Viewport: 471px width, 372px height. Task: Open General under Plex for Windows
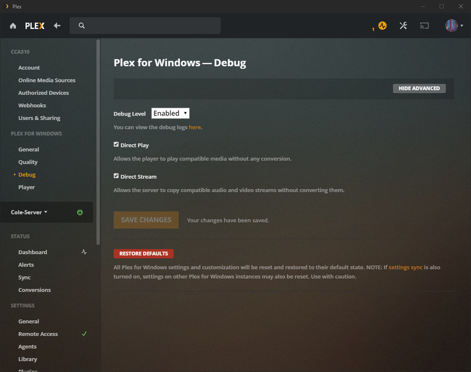[28, 149]
